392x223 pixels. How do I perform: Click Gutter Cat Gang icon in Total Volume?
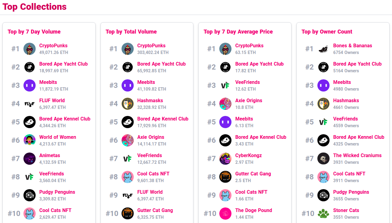[128, 214]
